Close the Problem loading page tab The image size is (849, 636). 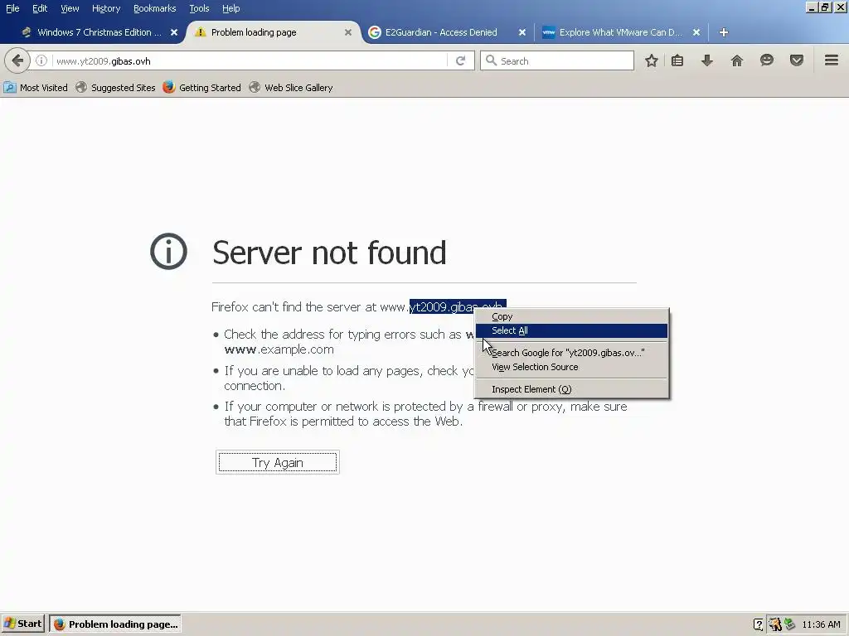pos(348,32)
